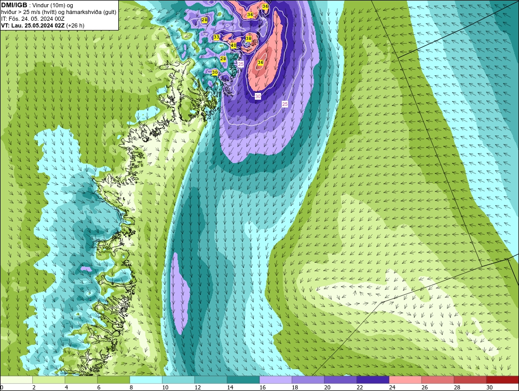Click the 0–2 m/s palest legend swatch
The height and width of the screenshot is (391, 519).
coord(16,380)
